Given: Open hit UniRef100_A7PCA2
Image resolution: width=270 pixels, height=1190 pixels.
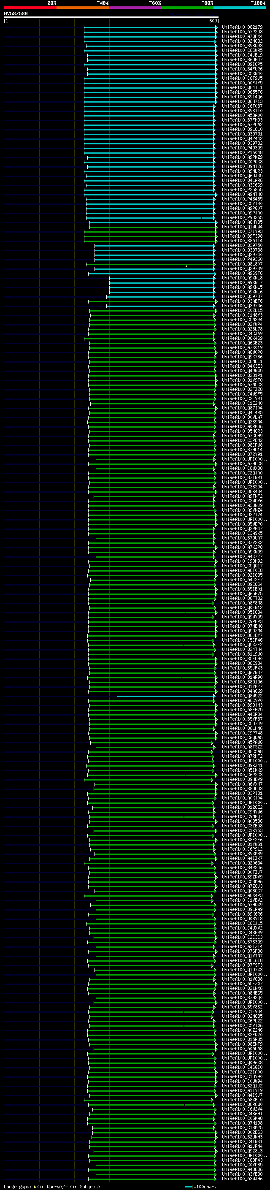Looking at the screenshot, I should (242, 125).
